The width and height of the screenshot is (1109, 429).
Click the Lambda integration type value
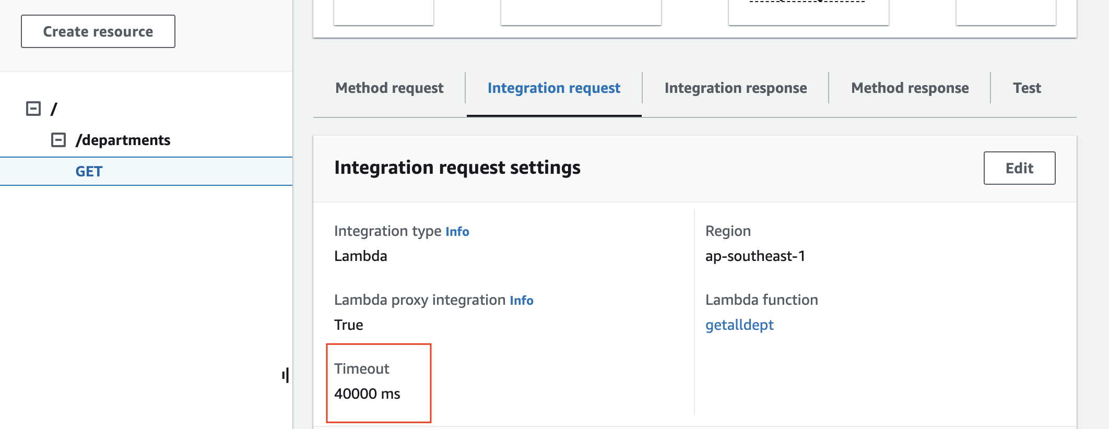pyautogui.click(x=360, y=256)
